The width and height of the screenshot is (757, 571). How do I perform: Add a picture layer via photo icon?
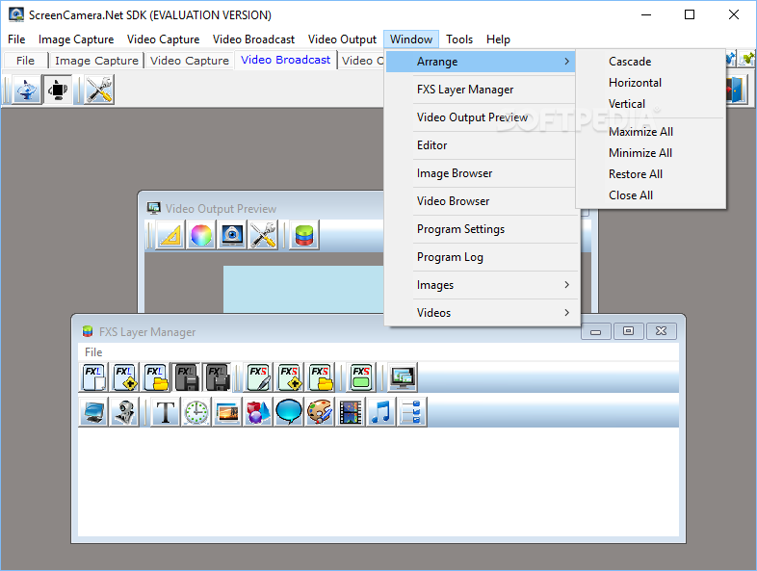point(227,412)
